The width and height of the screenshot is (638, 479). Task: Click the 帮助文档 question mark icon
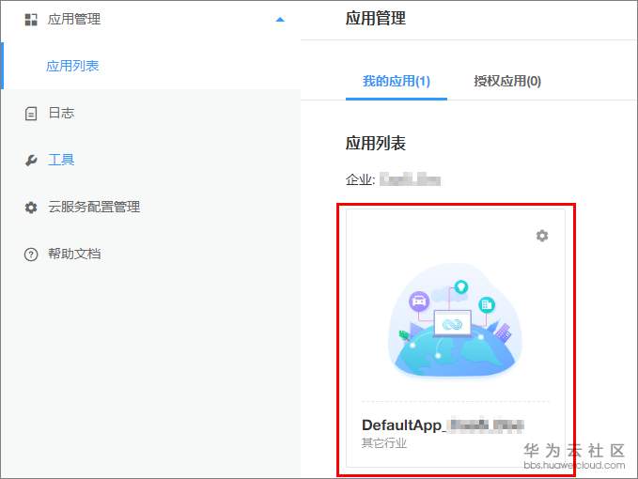[31, 255]
